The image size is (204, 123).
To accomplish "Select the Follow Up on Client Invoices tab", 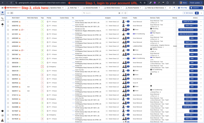I will point(156,8).
